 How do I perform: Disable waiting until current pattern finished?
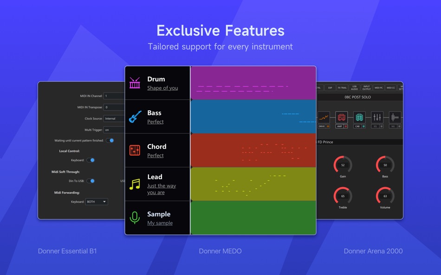[x=110, y=140]
